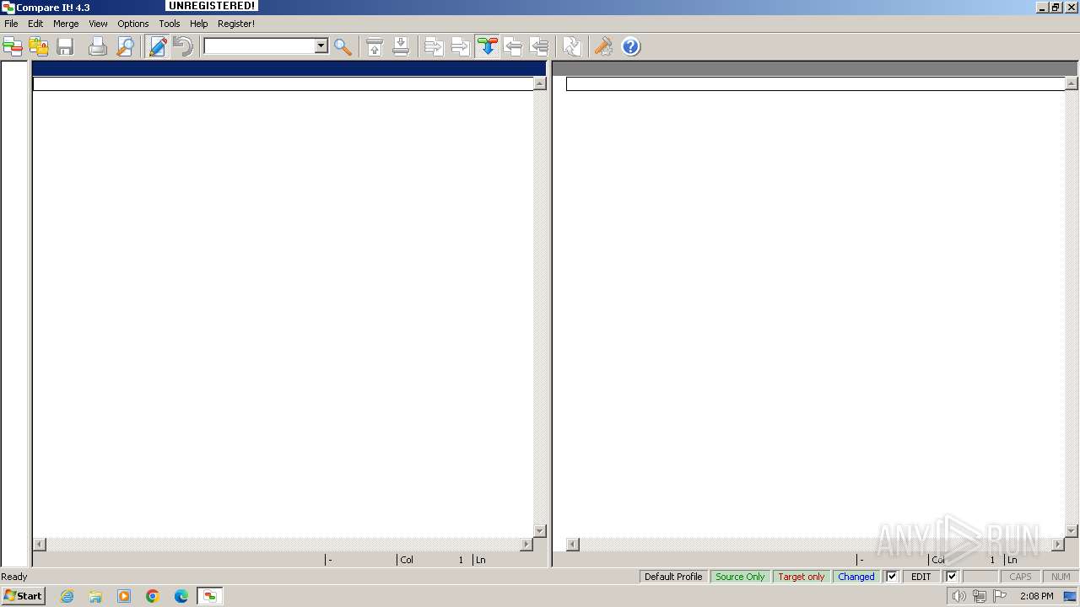Viewport: 1080px width, 607px height.
Task: Click left pane scroll down arrow
Action: (540, 531)
